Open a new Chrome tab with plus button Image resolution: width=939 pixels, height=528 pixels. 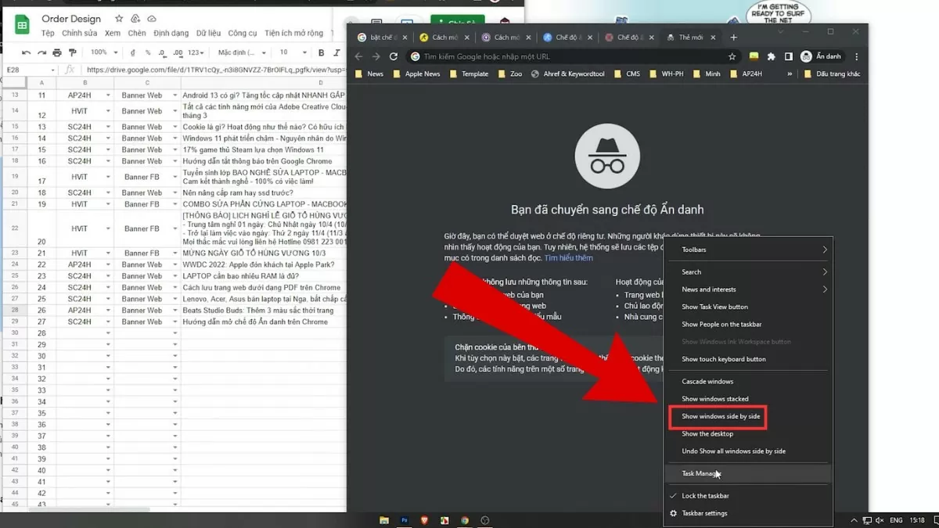click(x=733, y=37)
